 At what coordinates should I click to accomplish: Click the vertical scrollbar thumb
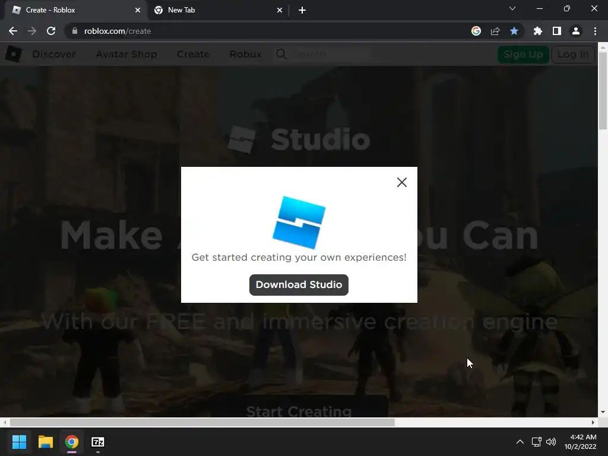tap(603, 90)
